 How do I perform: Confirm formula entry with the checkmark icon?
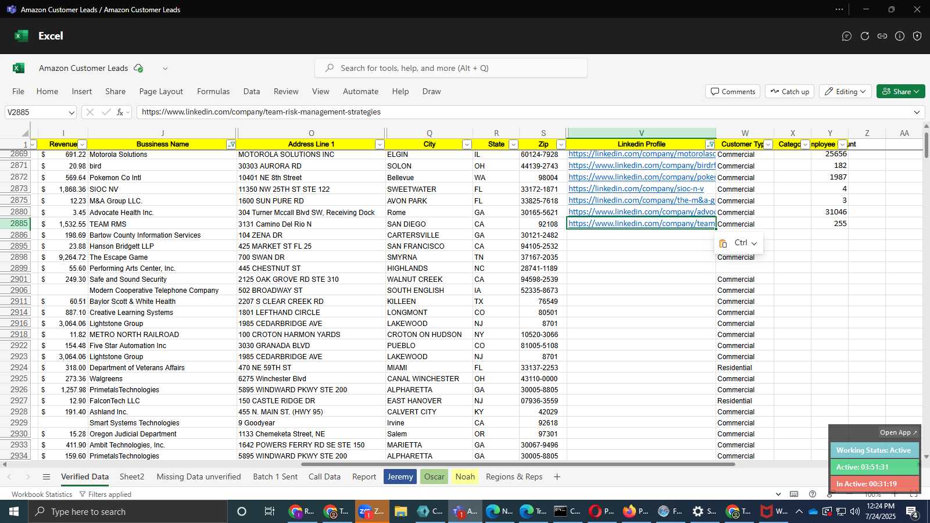click(x=106, y=112)
